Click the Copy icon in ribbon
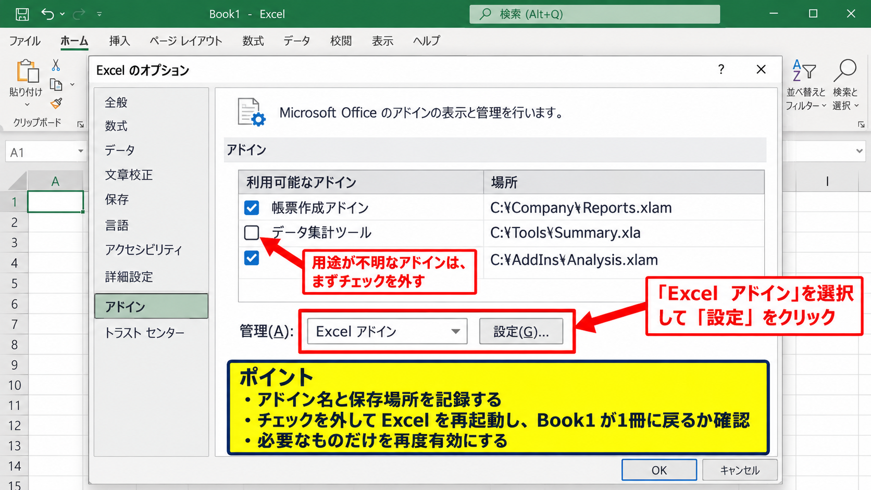 (x=56, y=84)
